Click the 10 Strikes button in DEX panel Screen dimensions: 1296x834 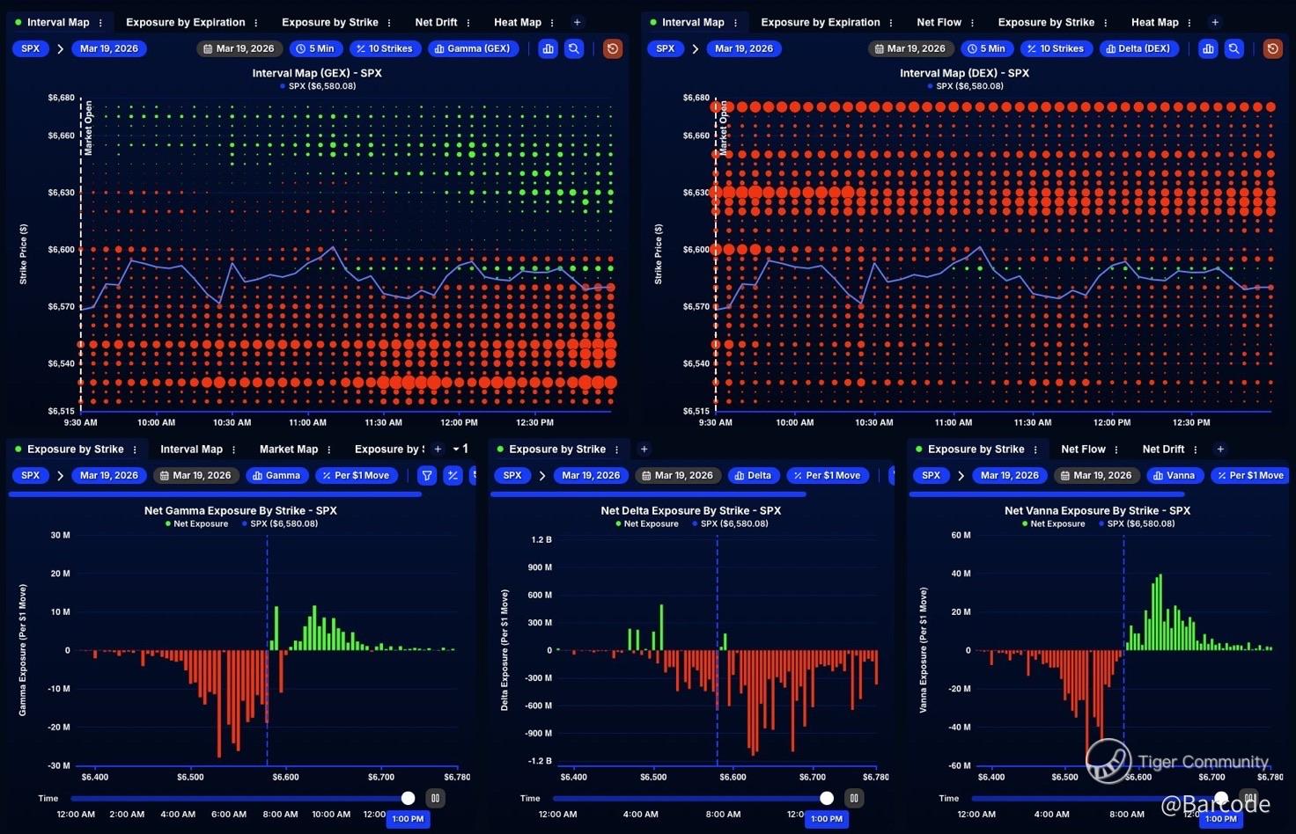(1055, 48)
